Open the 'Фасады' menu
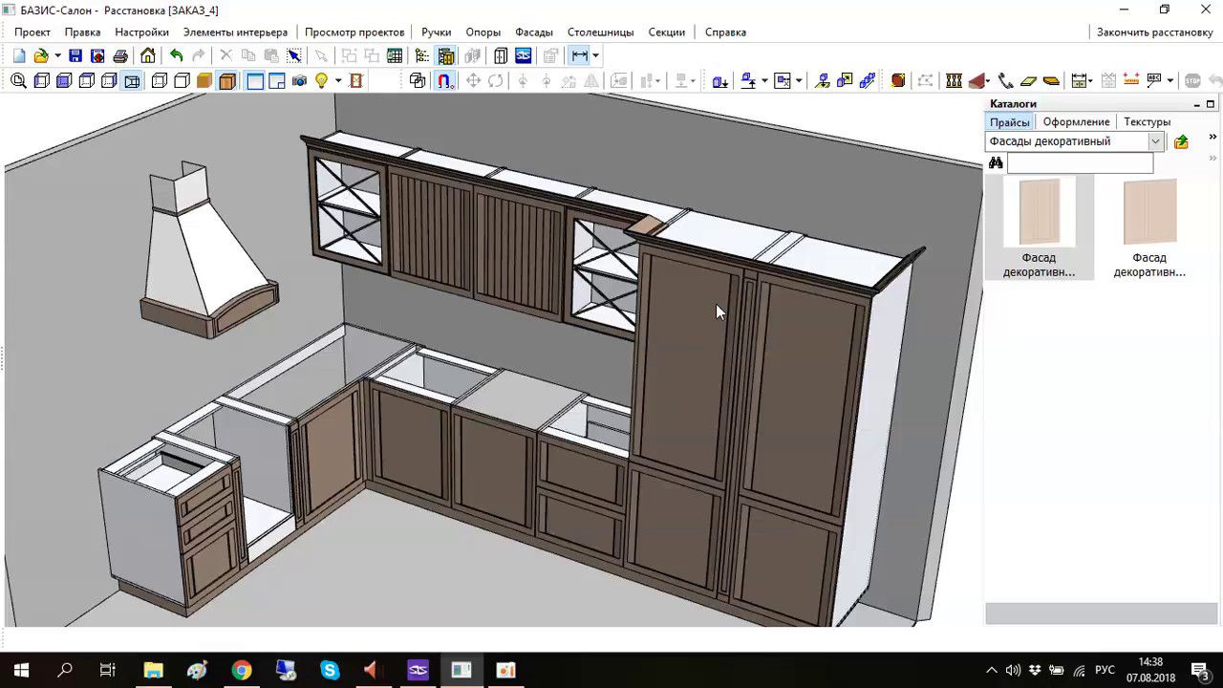This screenshot has width=1223, height=688. 534,32
